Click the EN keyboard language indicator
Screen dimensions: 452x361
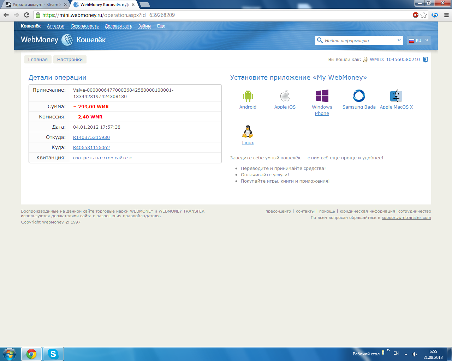click(x=396, y=353)
